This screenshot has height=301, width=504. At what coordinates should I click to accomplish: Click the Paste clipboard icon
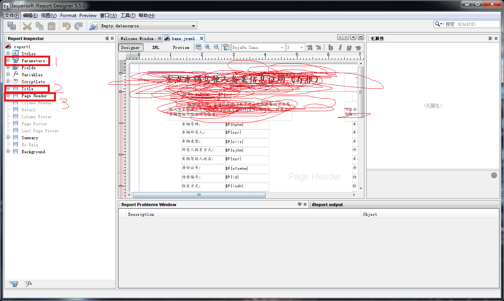tap(51, 26)
